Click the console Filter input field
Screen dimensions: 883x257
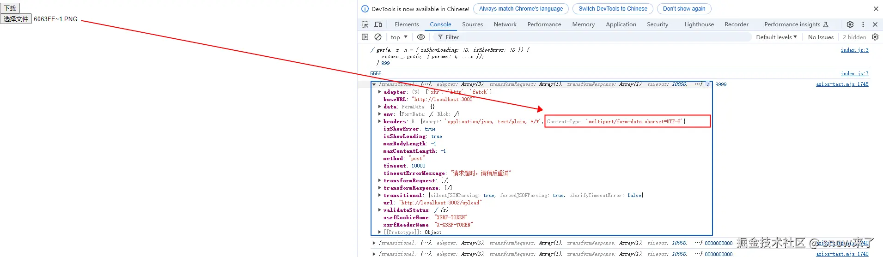[x=591, y=37]
